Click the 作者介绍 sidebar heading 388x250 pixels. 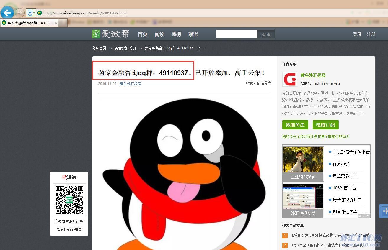[289, 64]
